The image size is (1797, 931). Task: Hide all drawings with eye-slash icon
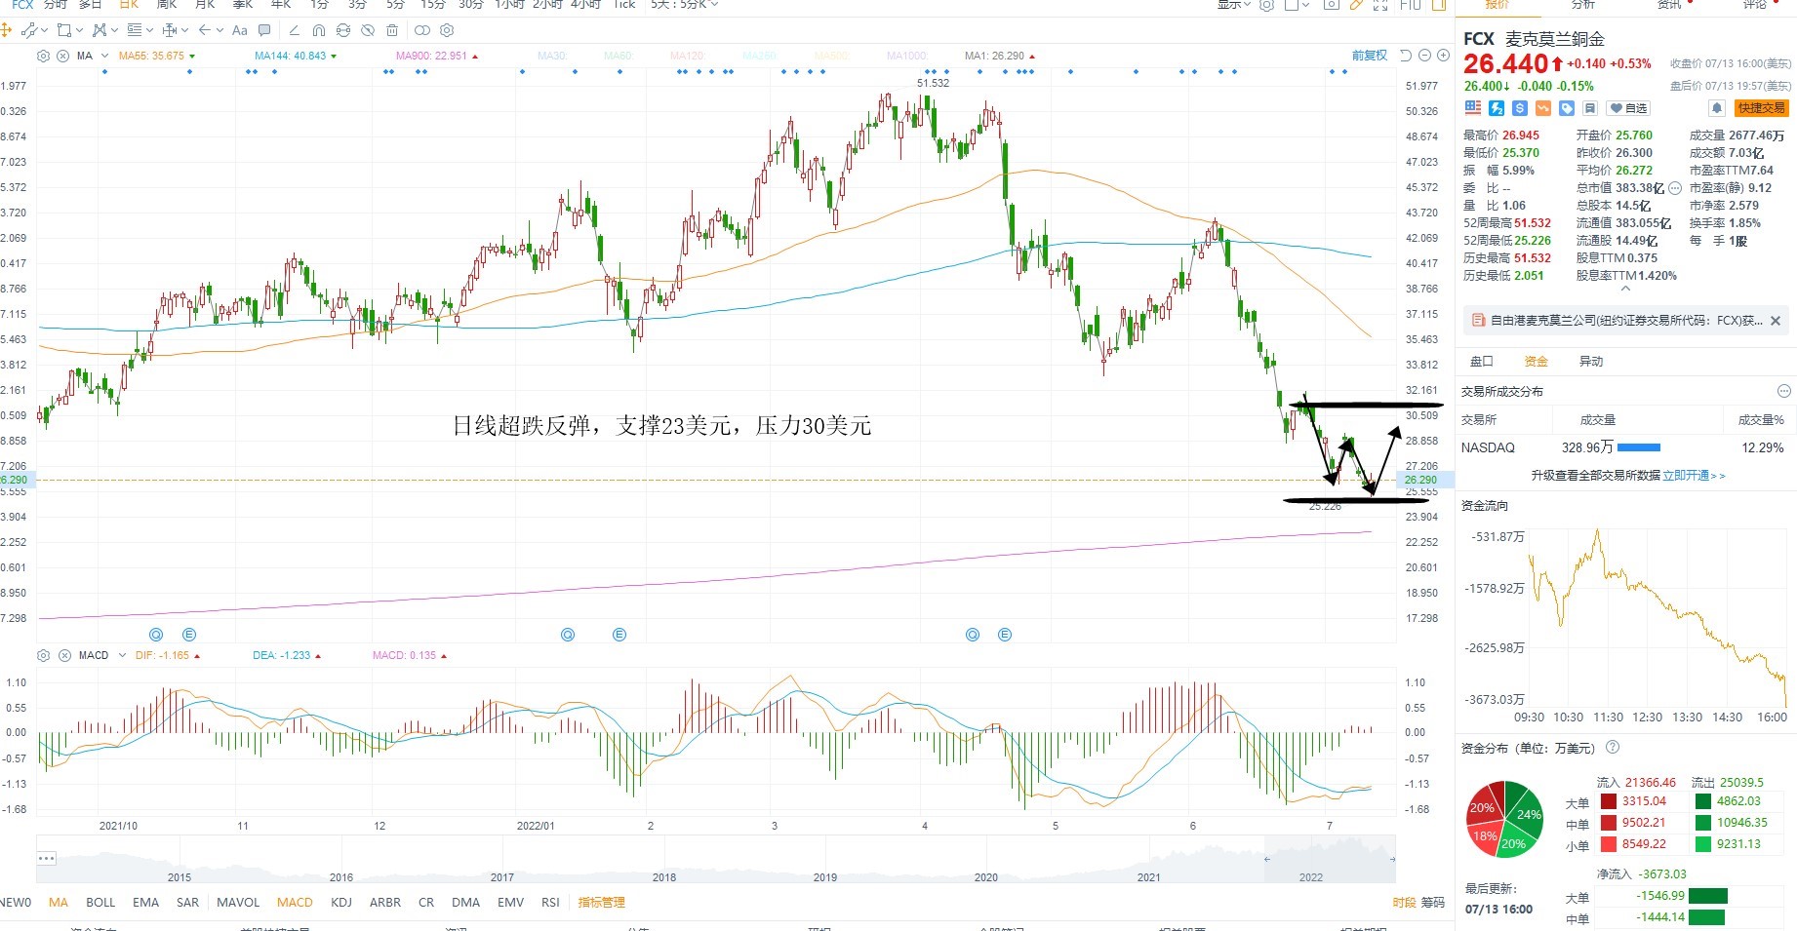tap(368, 30)
